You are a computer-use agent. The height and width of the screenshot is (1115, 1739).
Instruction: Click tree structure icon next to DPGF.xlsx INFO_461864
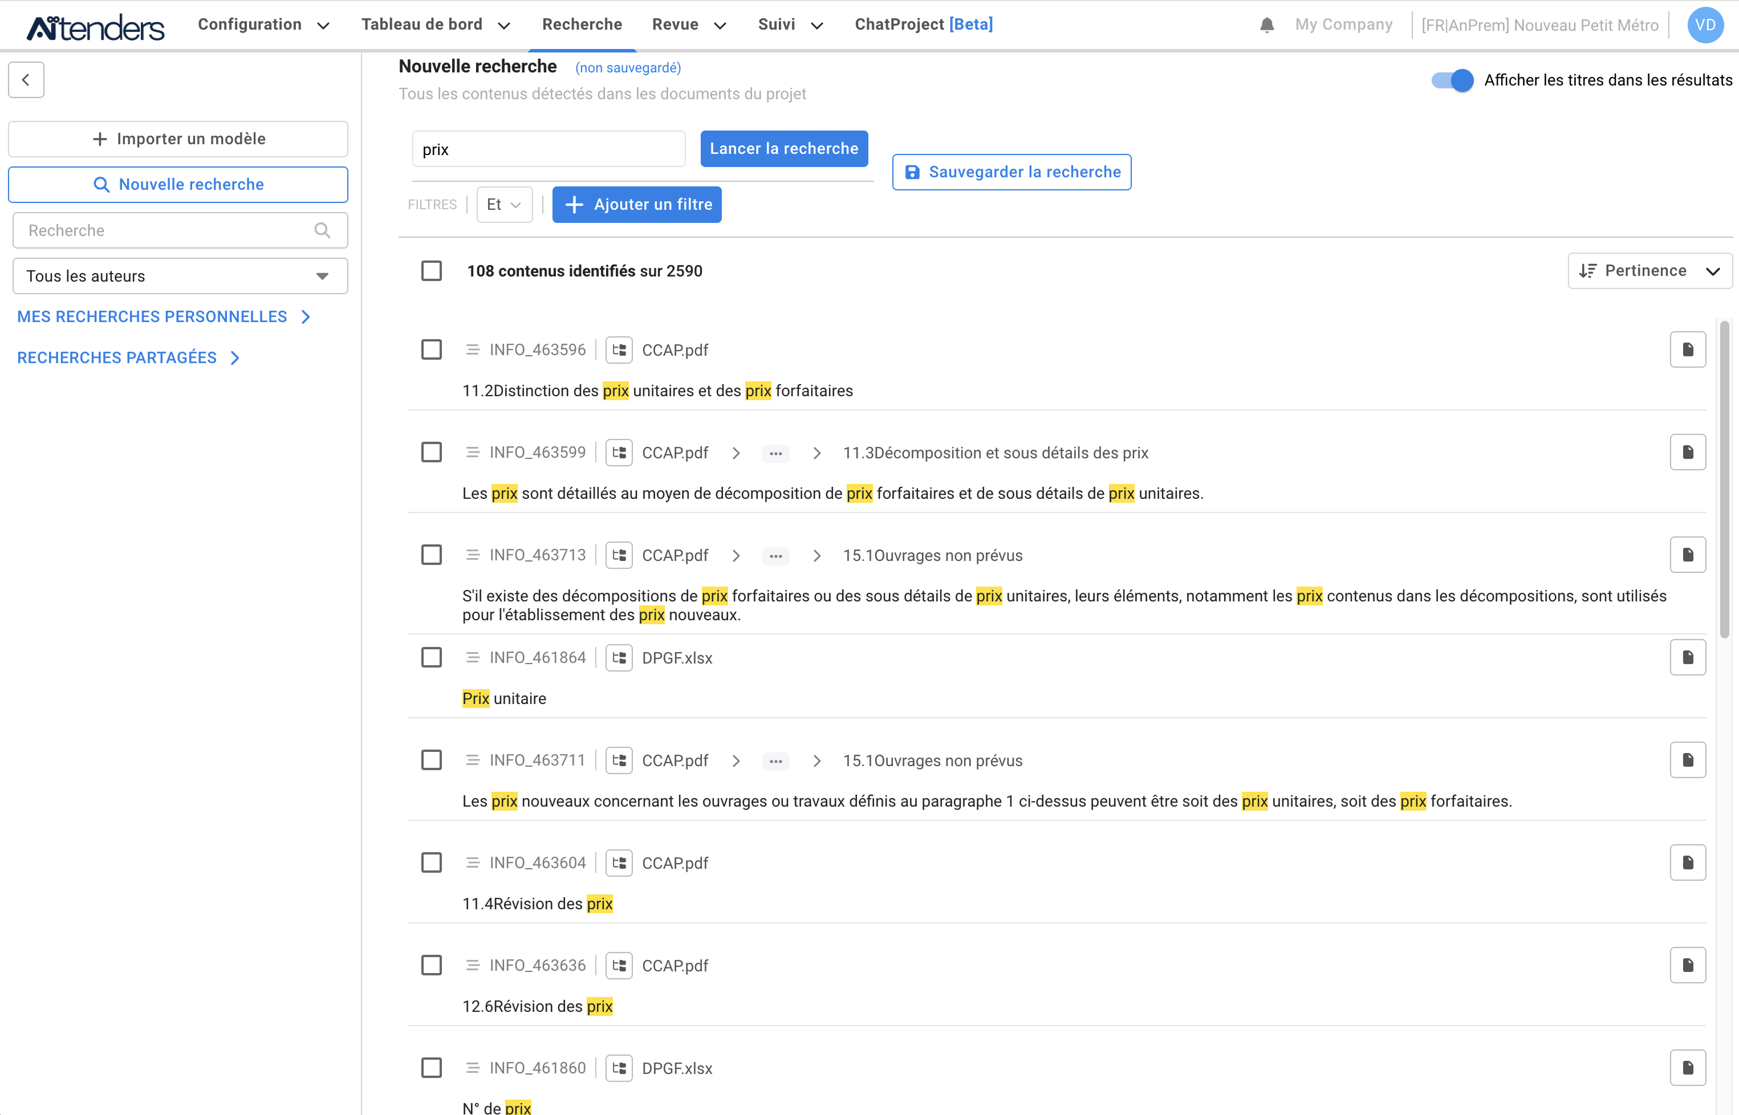click(x=619, y=657)
